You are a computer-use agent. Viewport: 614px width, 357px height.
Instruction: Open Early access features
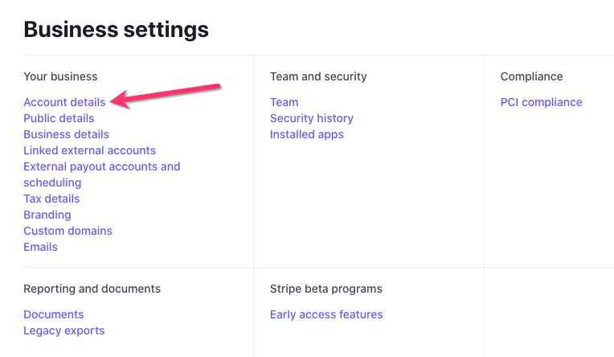click(x=326, y=314)
